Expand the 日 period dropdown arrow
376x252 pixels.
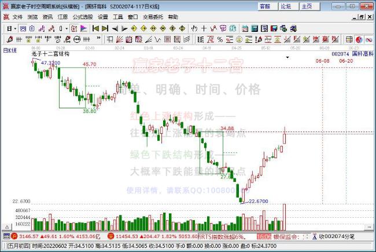point(16,29)
